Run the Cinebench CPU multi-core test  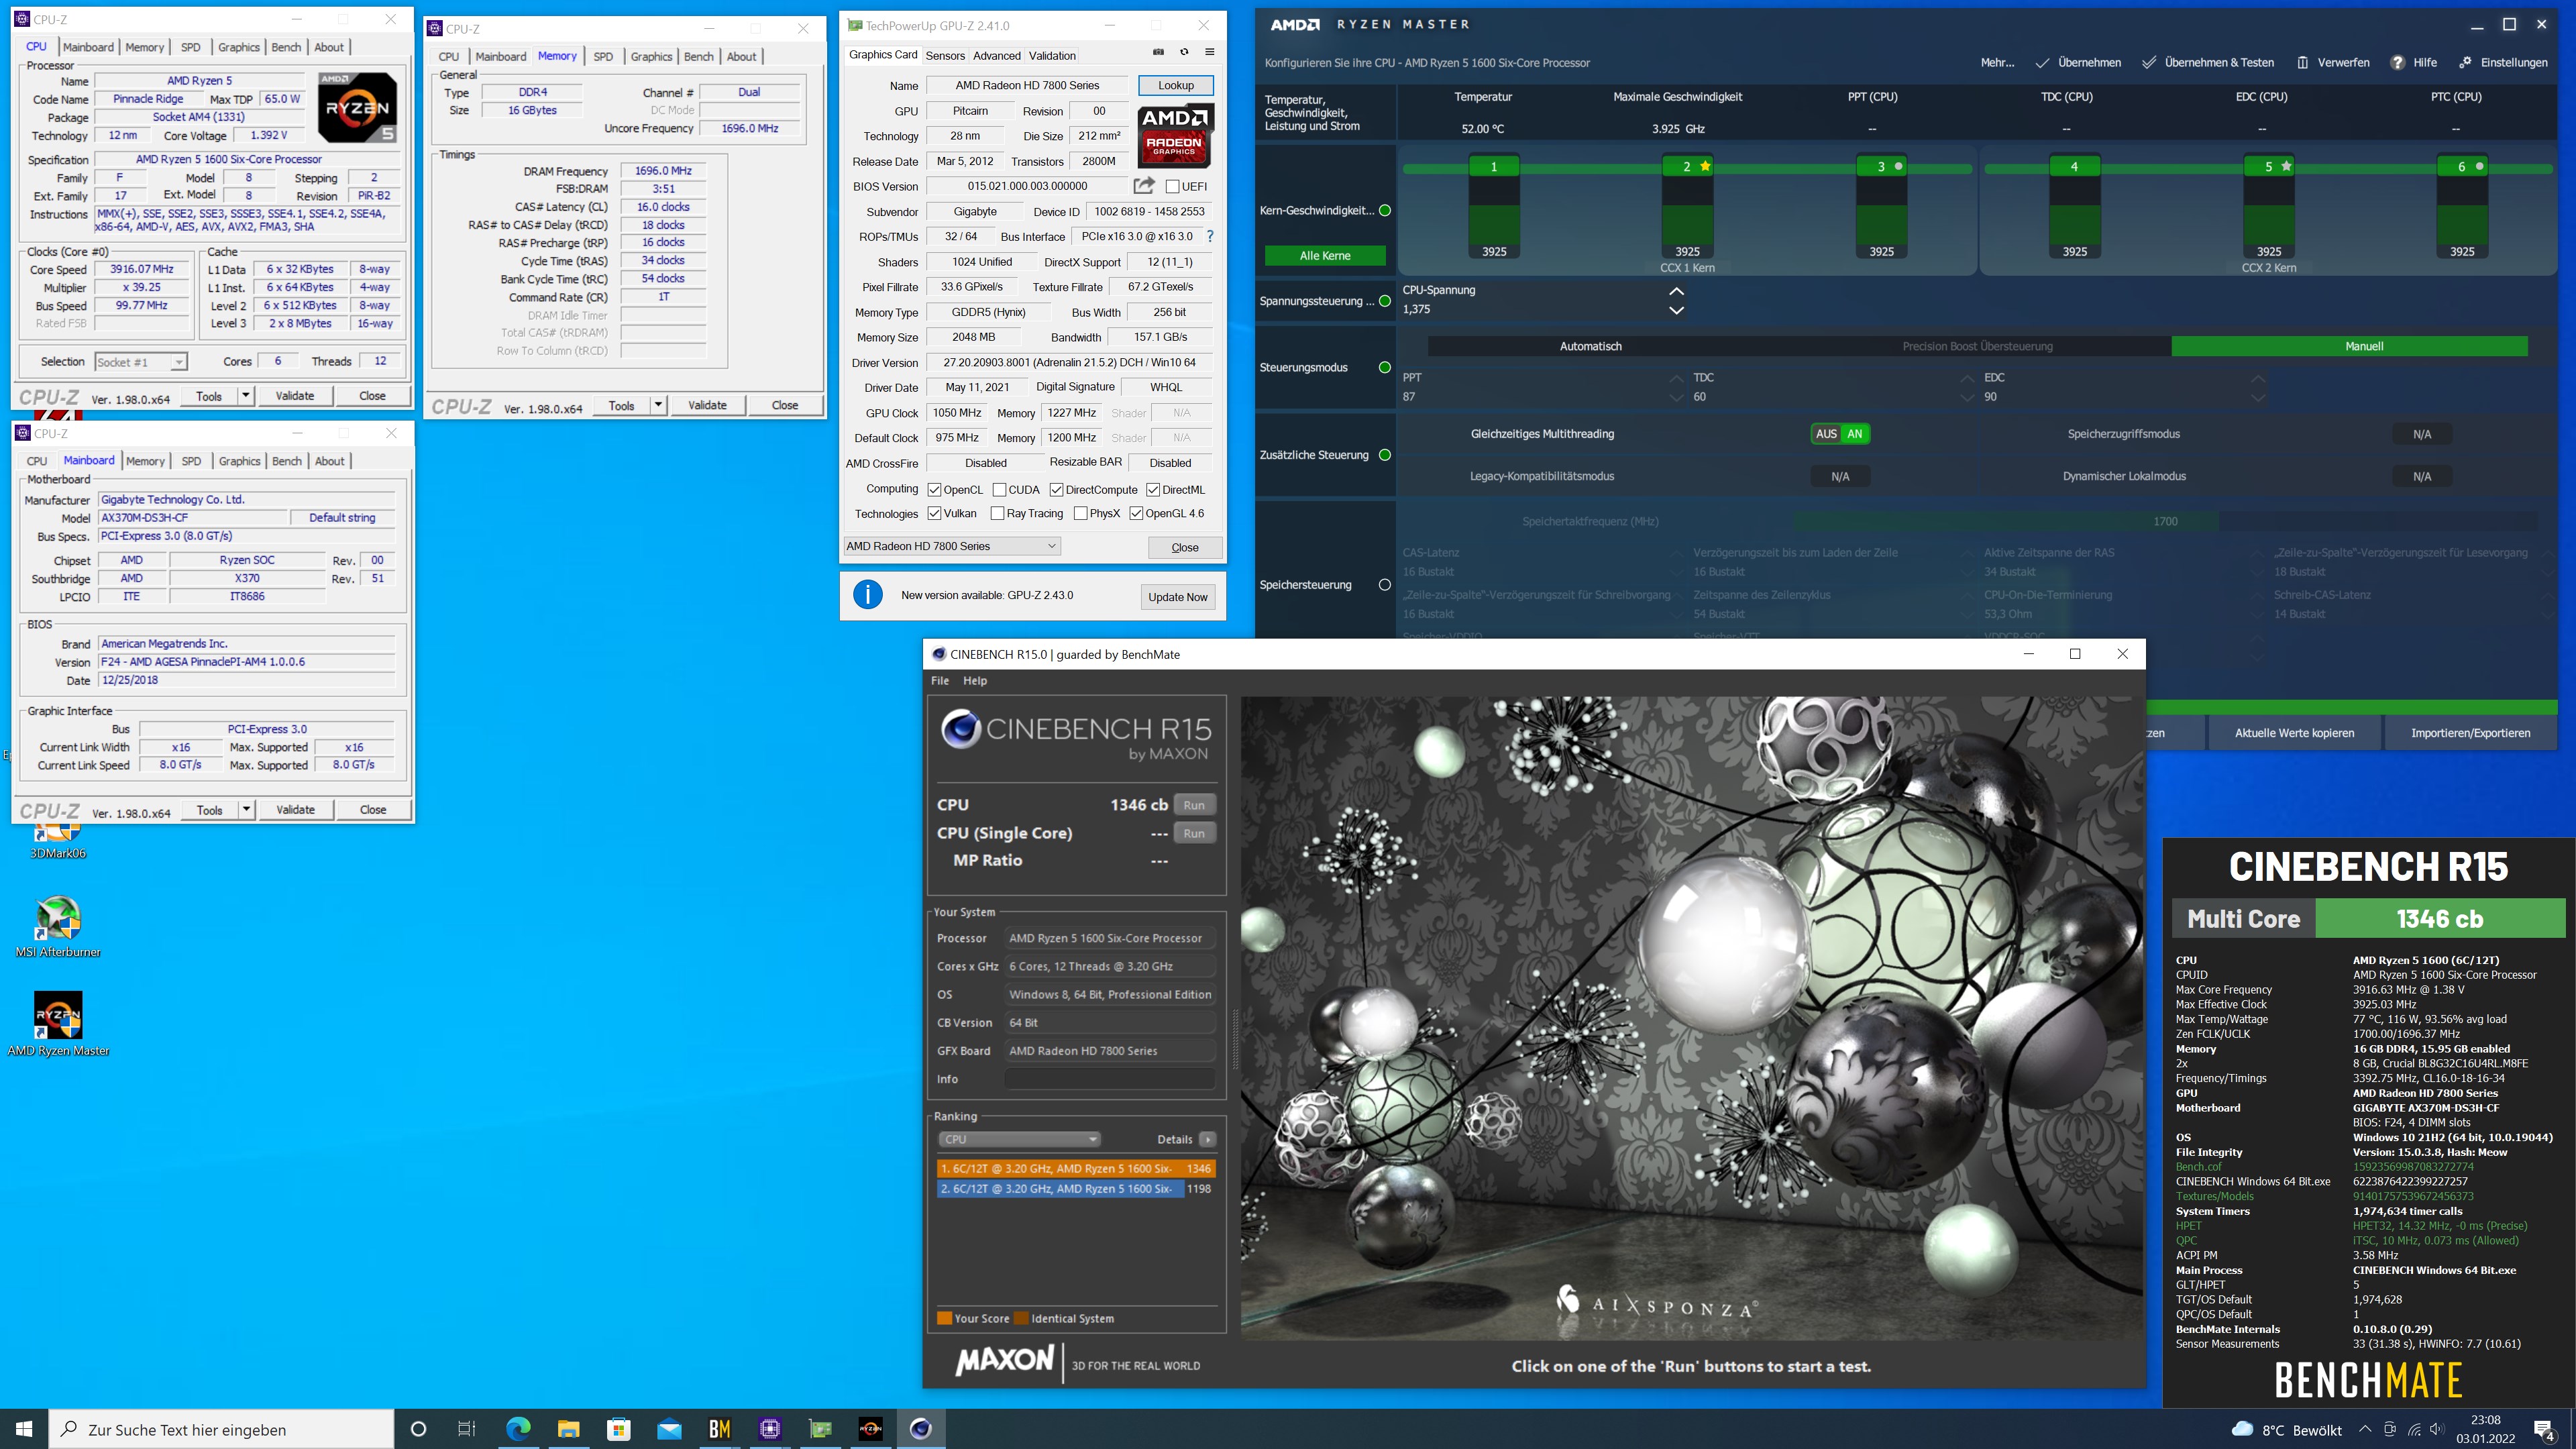click(1194, 805)
